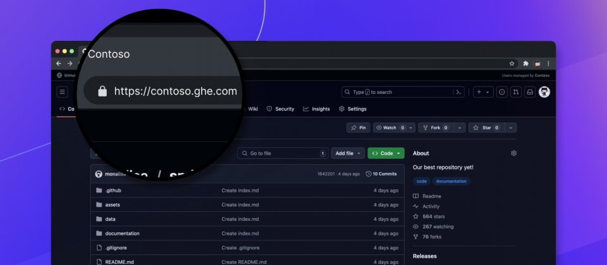Screen dimensions: 607x265
Task: Open the Chrome three-dot menu
Action: coord(548,63)
